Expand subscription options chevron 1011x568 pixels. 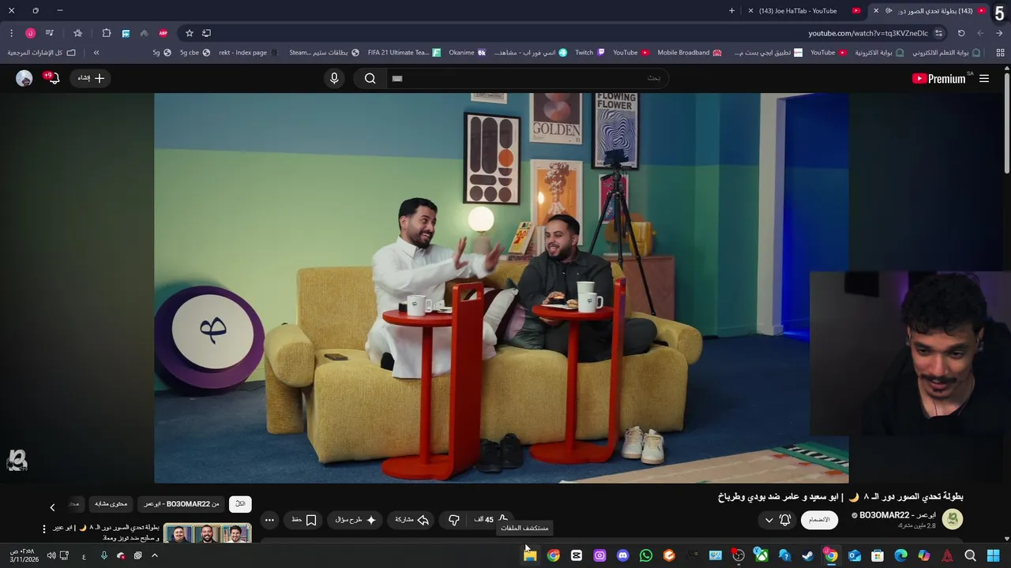[x=769, y=520]
